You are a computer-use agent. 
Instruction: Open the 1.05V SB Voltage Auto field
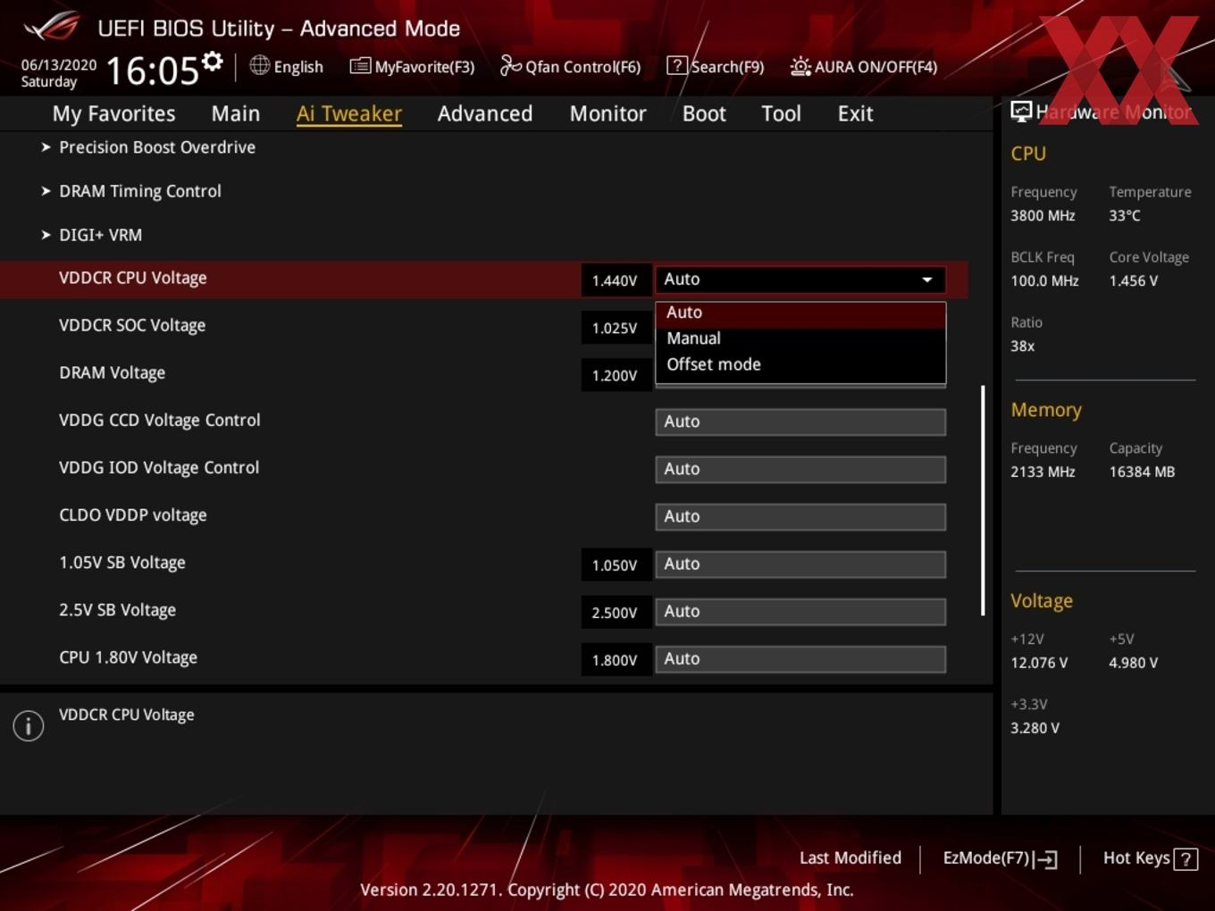(x=800, y=564)
